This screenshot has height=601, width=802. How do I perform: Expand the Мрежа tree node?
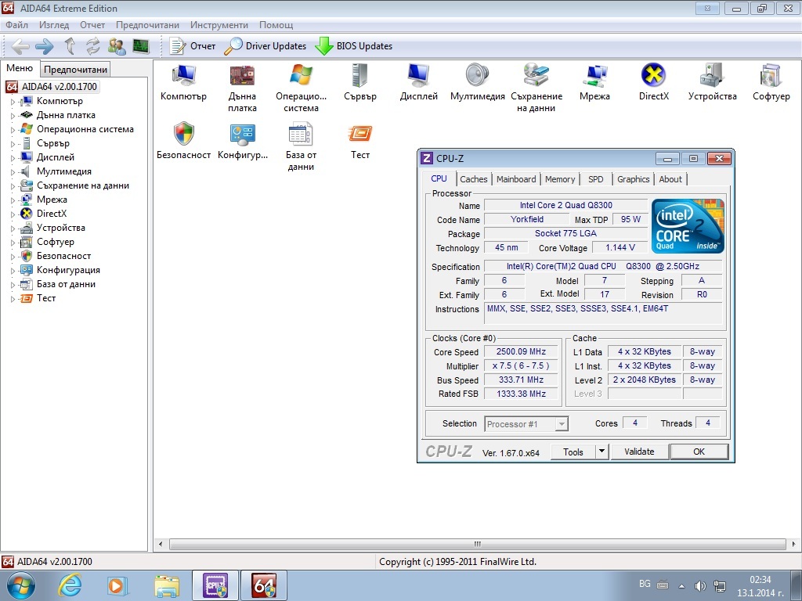coord(13,200)
